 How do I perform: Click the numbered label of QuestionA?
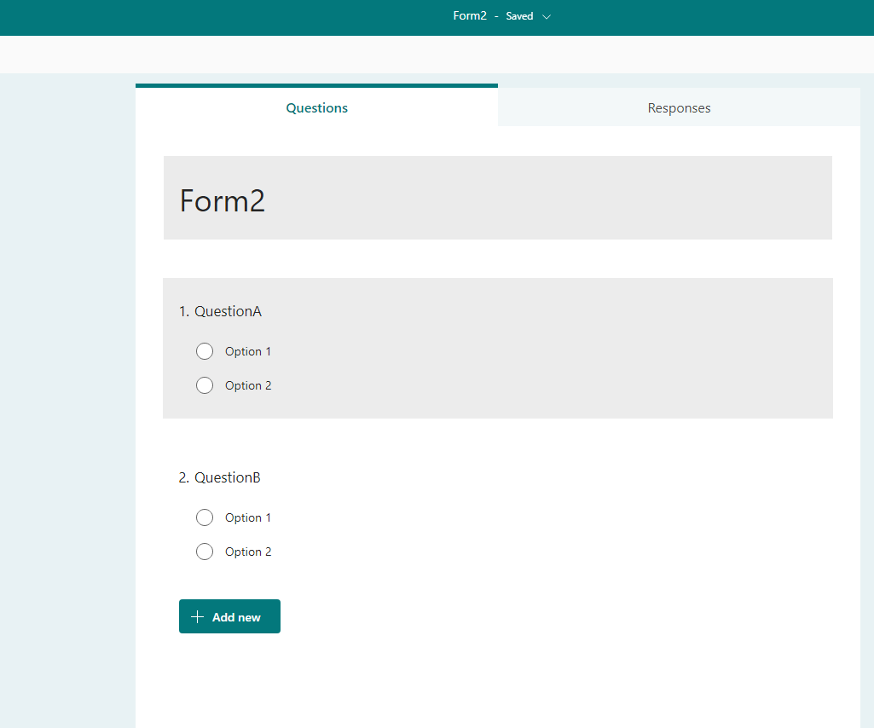click(x=183, y=311)
